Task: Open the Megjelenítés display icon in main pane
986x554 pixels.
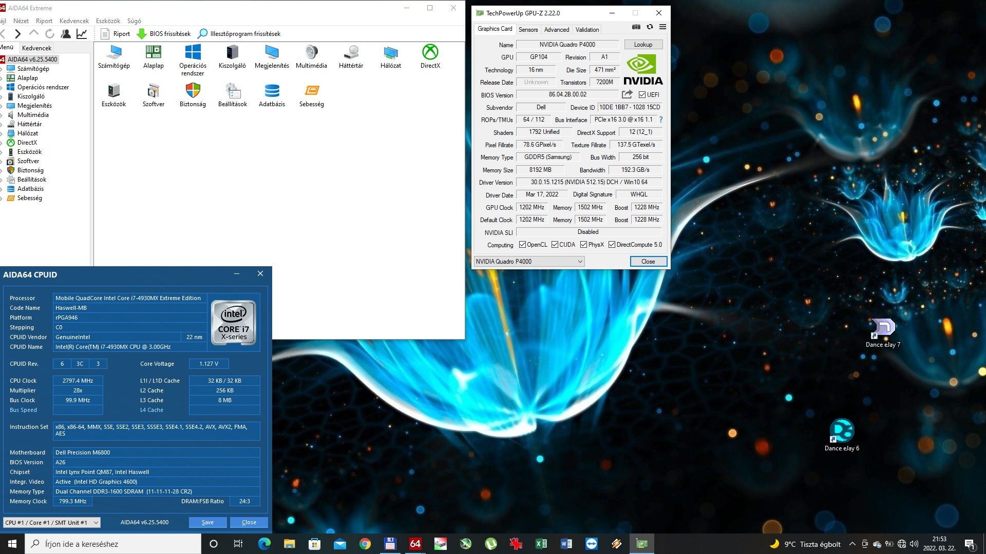Action: (272, 56)
